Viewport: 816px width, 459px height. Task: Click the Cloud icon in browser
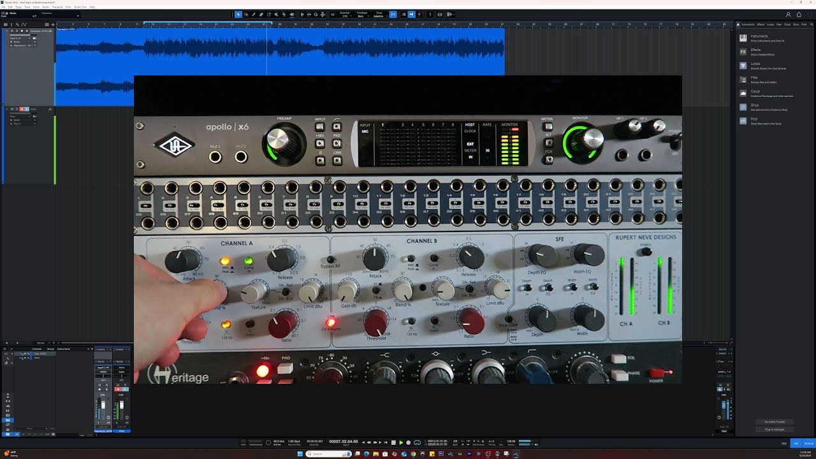click(x=743, y=93)
